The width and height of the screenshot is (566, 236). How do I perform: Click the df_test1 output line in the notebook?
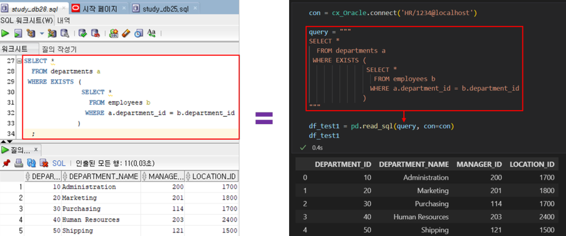(x=324, y=136)
